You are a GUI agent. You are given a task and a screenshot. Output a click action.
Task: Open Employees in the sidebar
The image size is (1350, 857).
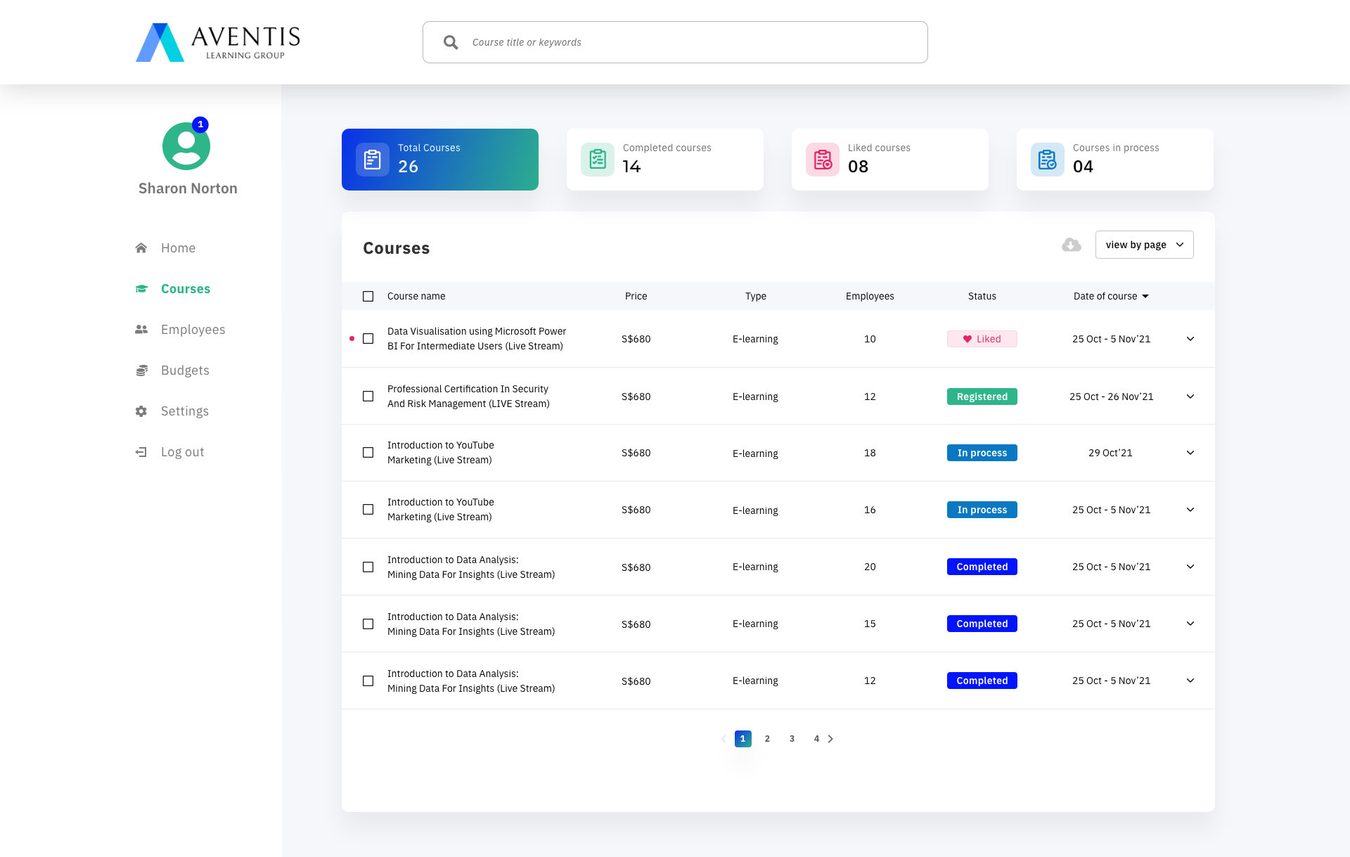193,330
